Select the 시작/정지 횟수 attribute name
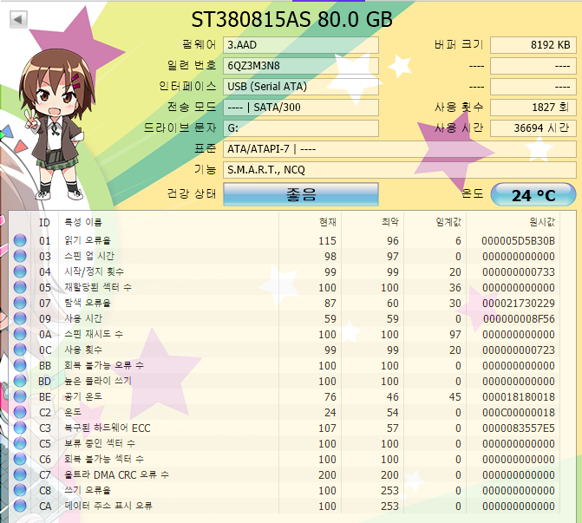582x523 pixels. click(94, 271)
